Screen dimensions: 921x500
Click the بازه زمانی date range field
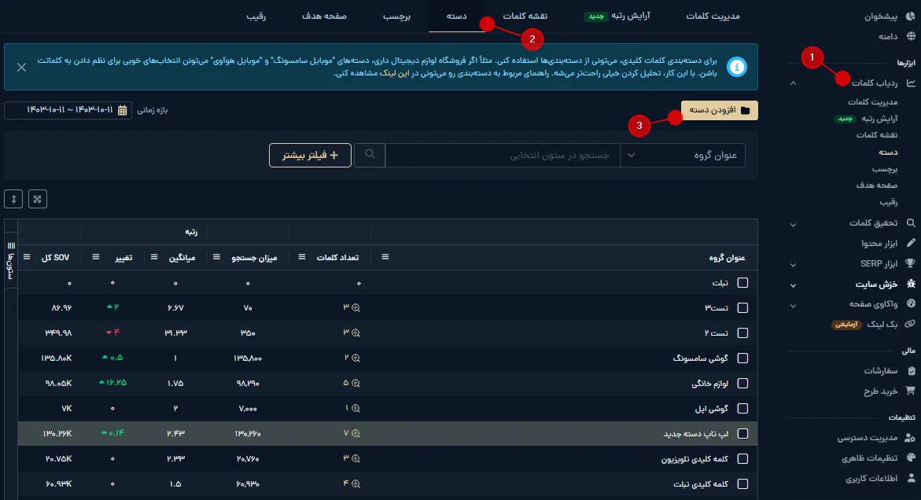68,110
